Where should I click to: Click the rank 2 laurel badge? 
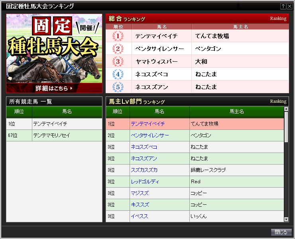pyautogui.click(x=118, y=49)
